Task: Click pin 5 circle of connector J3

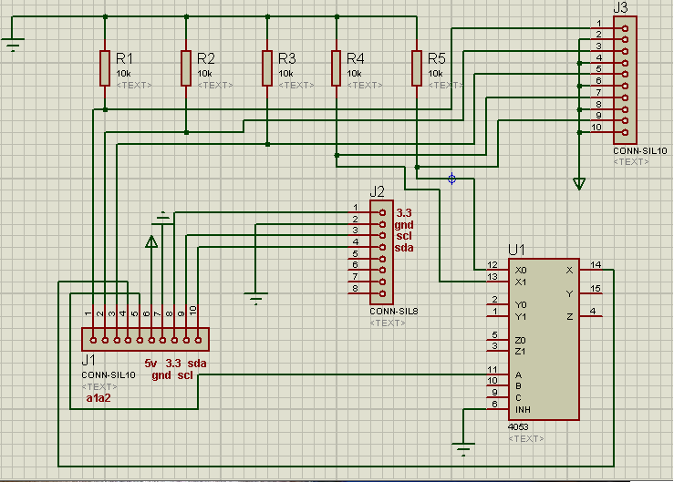Action: click(x=625, y=75)
